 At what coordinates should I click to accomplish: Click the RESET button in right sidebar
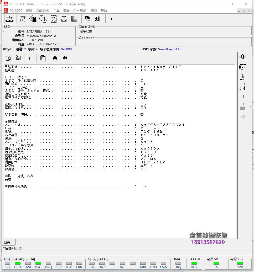(243, 77)
